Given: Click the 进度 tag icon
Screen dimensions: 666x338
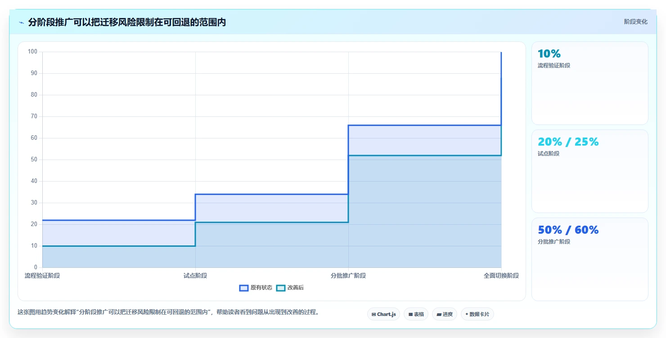Looking at the screenshot, I should [x=439, y=315].
